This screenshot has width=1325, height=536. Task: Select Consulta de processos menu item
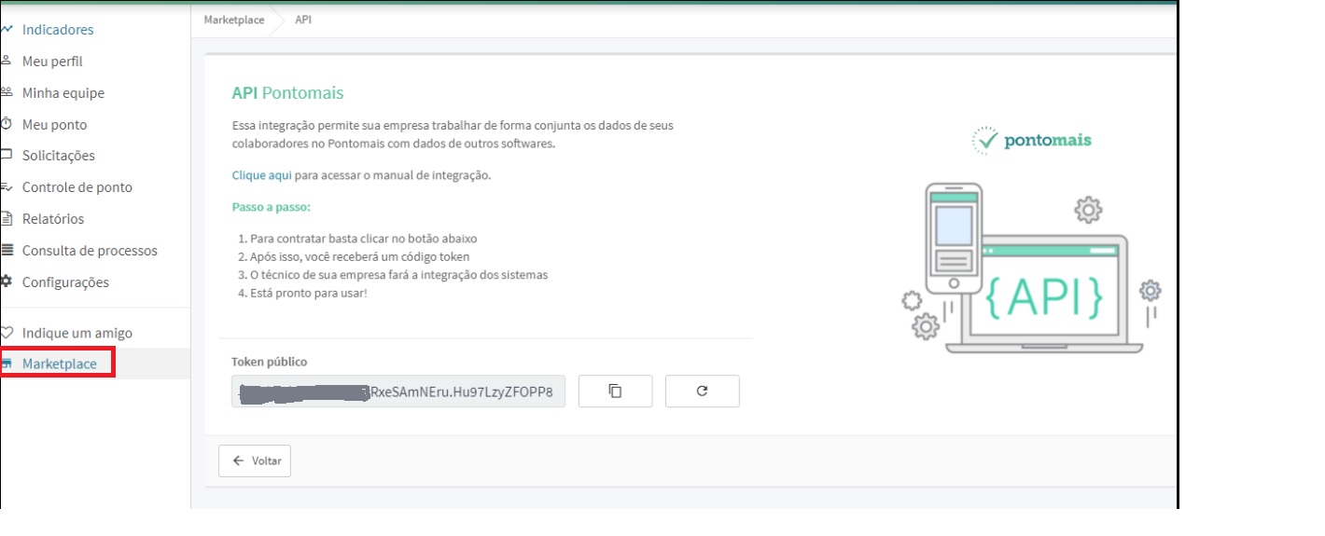coord(90,251)
